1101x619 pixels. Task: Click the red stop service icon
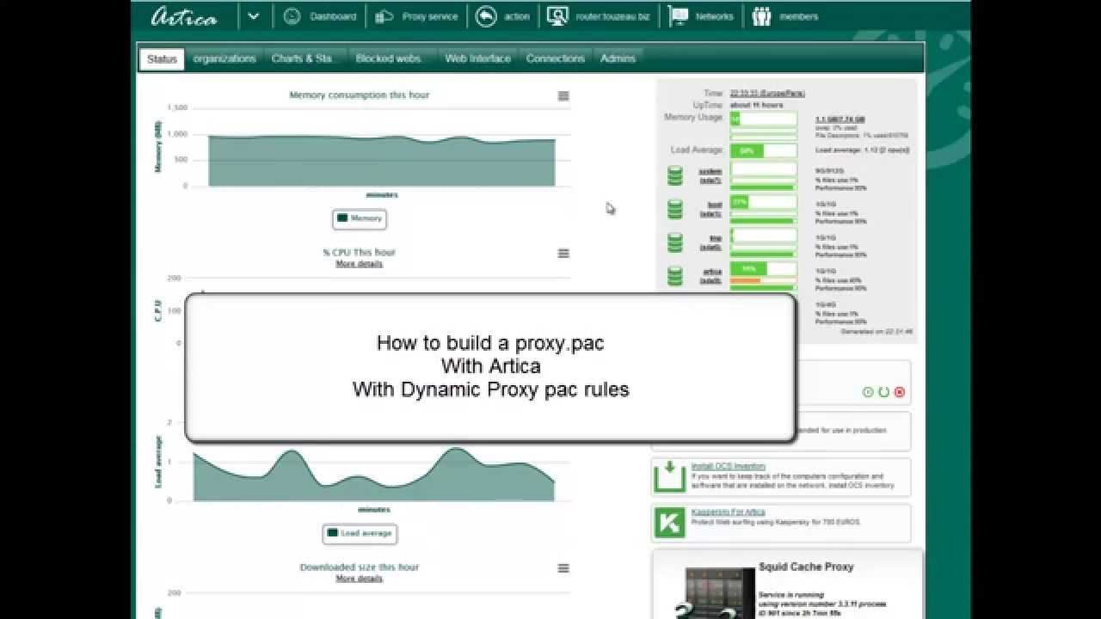[x=900, y=392]
